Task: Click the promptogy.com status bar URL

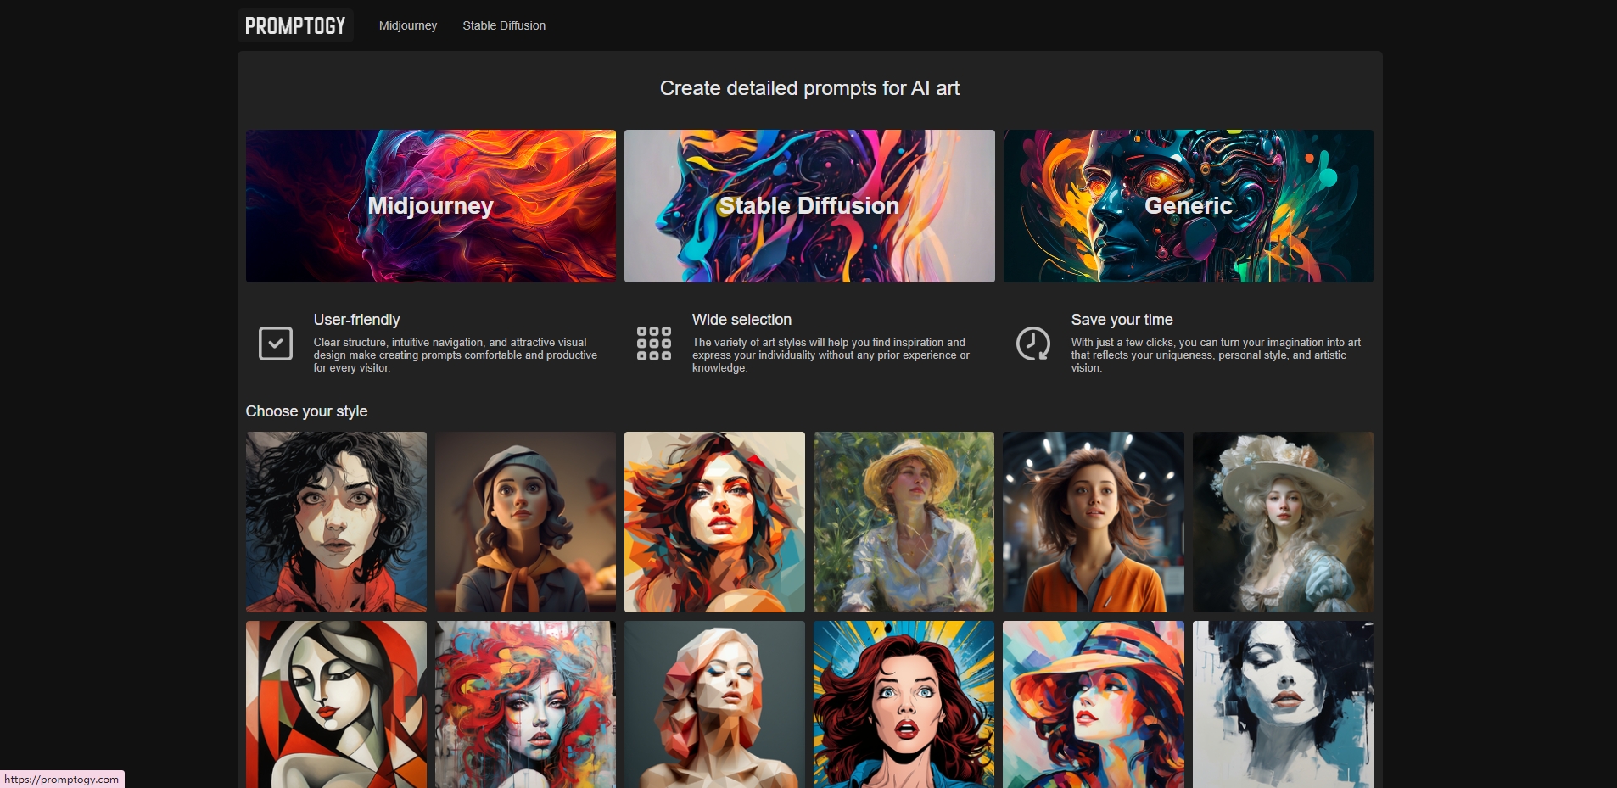Action: pos(62,780)
